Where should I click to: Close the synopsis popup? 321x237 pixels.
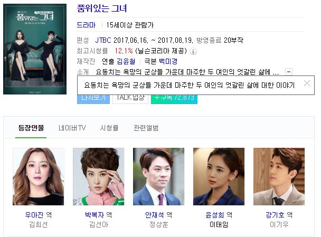pos(307,83)
